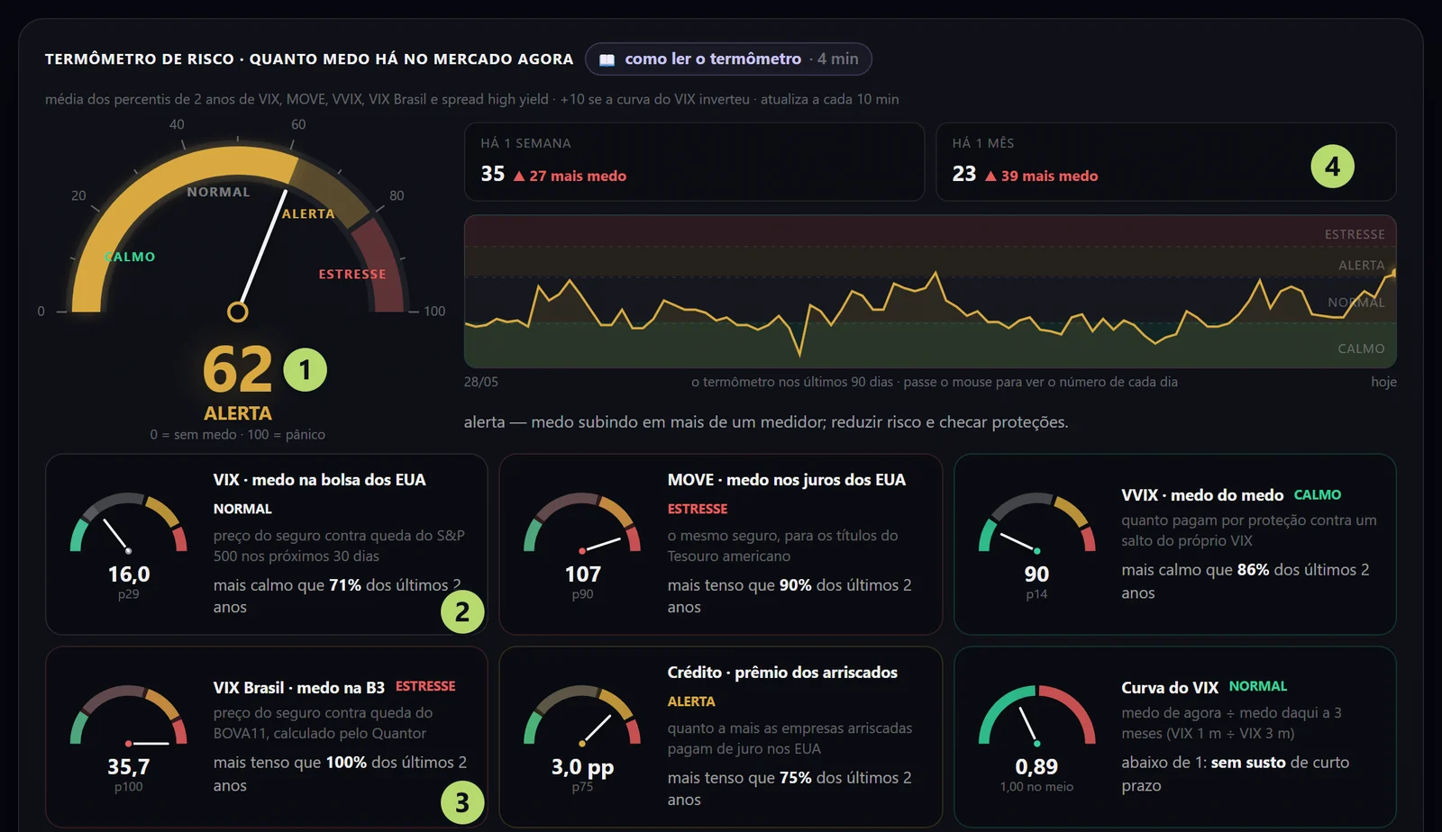Select the "VIX · medo na bolsa dos EUA" title
This screenshot has height=832, width=1442.
click(320, 480)
